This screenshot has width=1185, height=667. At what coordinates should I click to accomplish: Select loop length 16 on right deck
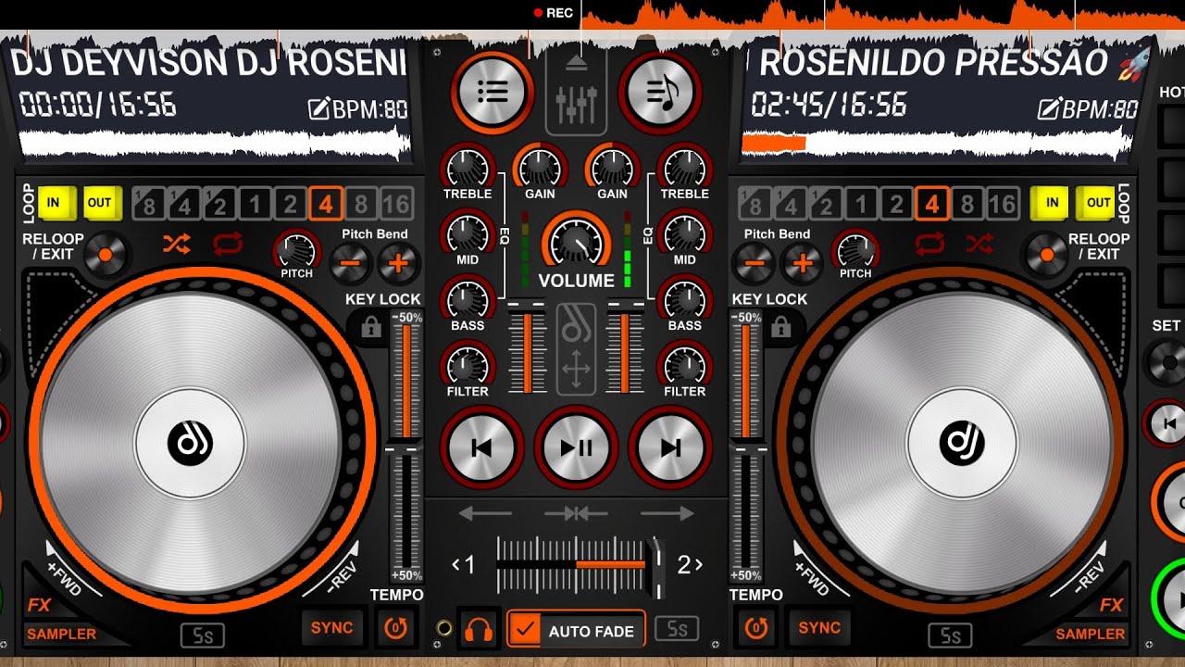click(x=1002, y=204)
